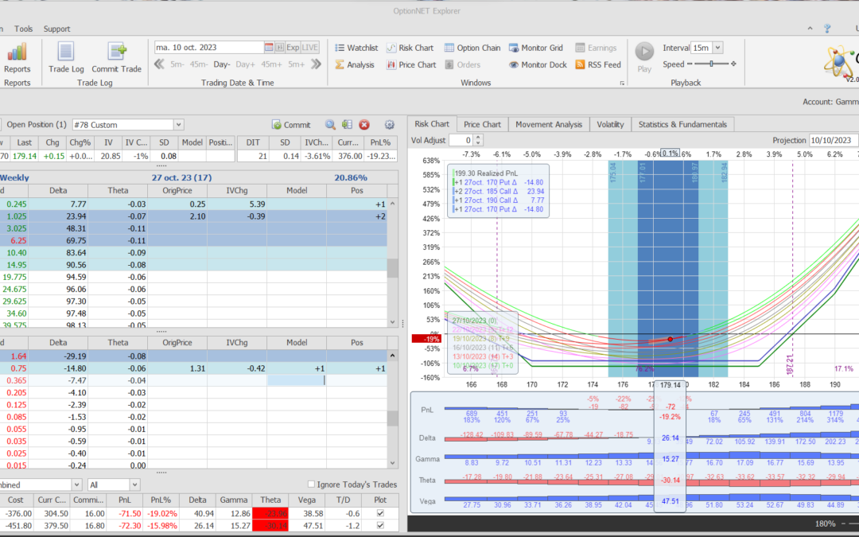Viewport: 859px width, 537px height.
Task: Enable the Ignore Today's Trades checkbox
Action: tap(312, 484)
